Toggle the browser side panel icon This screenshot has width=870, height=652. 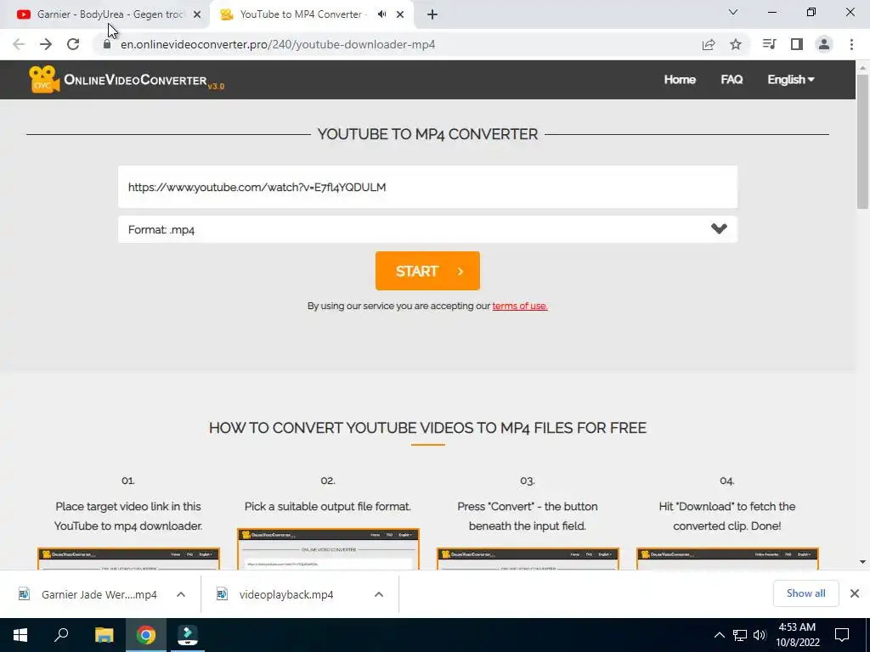[797, 44]
